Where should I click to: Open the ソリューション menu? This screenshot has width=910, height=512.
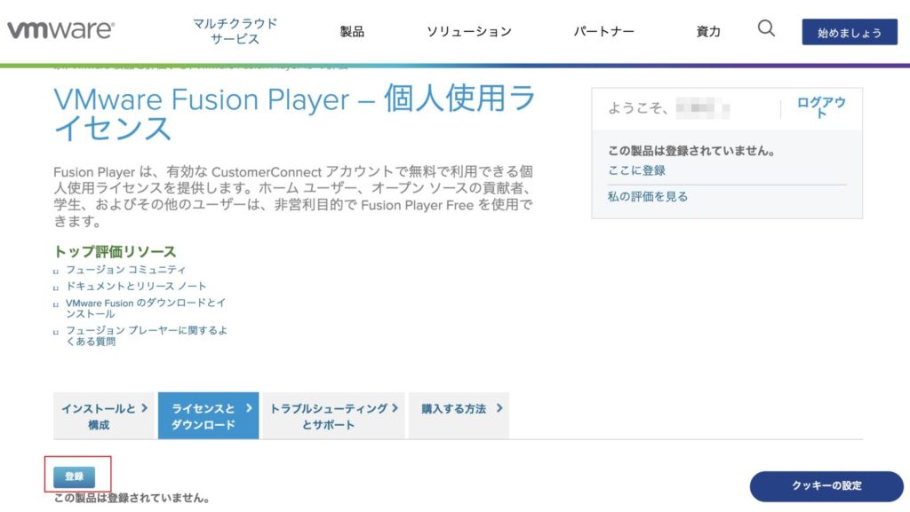[469, 32]
